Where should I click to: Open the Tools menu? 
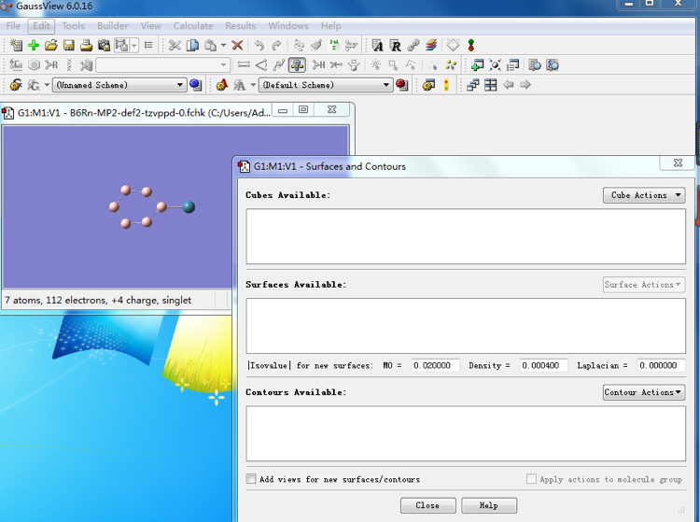coord(73,26)
